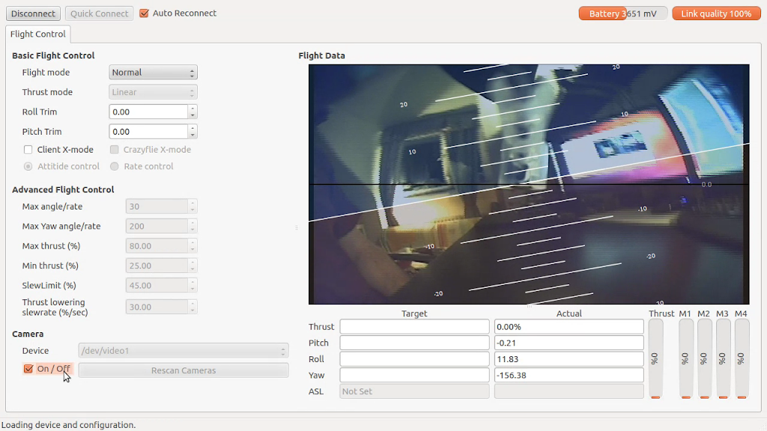The width and height of the screenshot is (767, 431).
Task: Click the Thrust lowering slewrate field
Action: click(157, 307)
